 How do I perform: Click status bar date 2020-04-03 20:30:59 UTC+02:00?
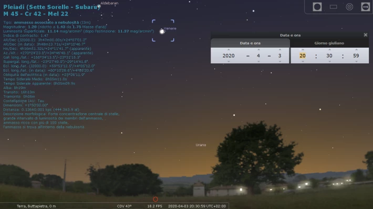197,206
